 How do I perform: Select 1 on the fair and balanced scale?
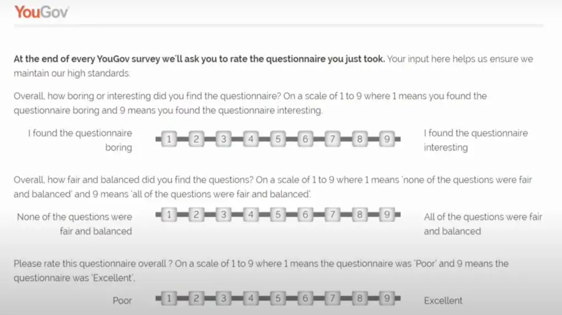click(x=169, y=215)
